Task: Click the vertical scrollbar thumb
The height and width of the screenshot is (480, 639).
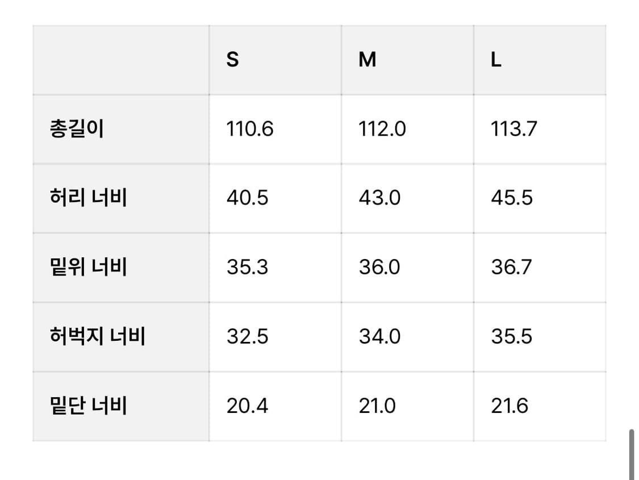Action: pyautogui.click(x=631, y=454)
